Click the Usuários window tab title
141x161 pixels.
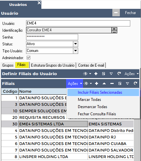pyautogui.click(x=18, y=5)
